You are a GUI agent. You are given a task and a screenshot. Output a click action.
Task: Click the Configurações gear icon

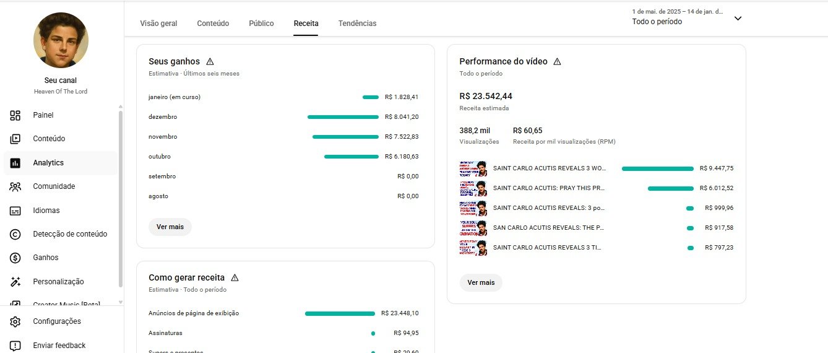pyautogui.click(x=15, y=321)
